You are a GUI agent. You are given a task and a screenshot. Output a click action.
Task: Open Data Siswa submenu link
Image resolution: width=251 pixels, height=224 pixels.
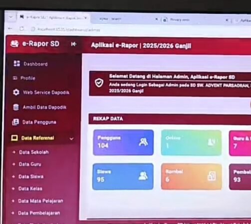[x=31, y=176]
